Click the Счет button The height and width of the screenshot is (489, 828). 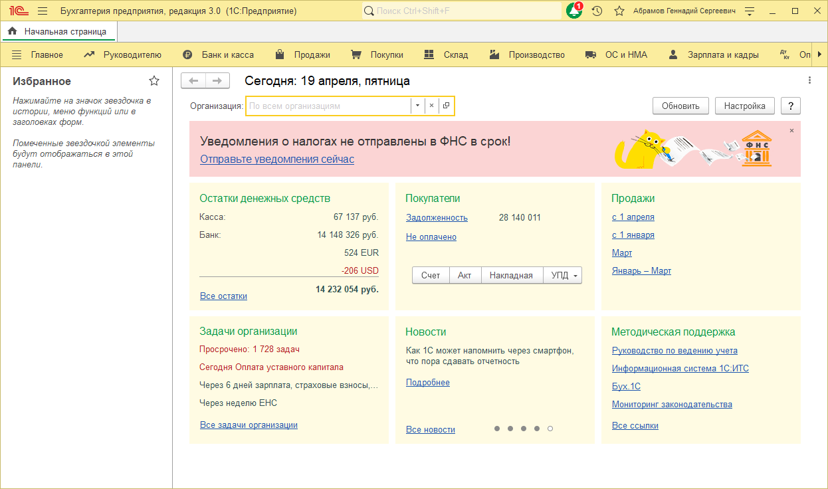(431, 275)
